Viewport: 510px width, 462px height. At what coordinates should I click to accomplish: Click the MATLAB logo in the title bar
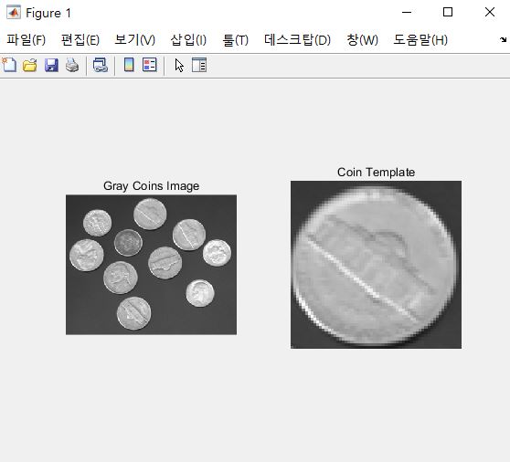click(14, 13)
